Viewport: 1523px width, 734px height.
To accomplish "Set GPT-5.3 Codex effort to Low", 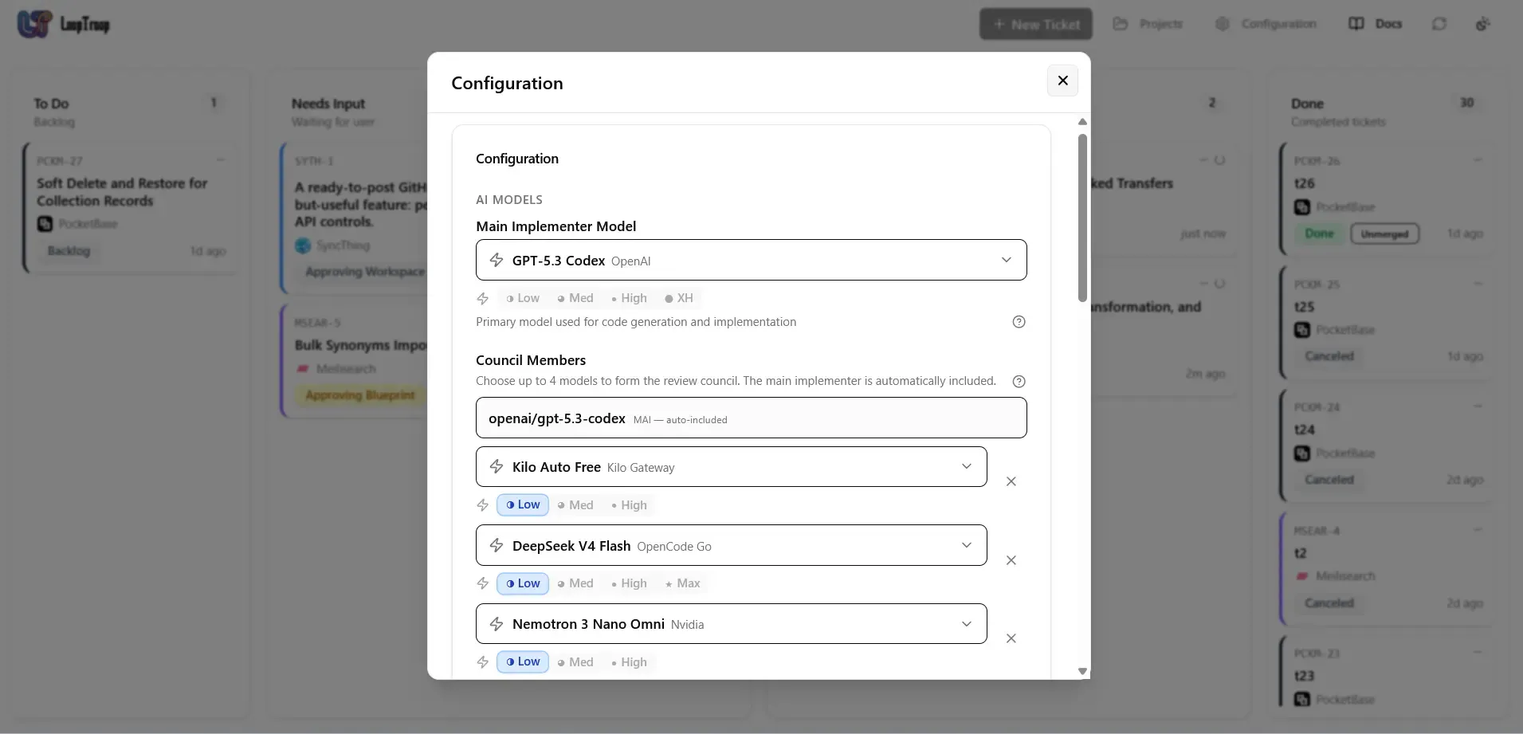I will pos(523,298).
